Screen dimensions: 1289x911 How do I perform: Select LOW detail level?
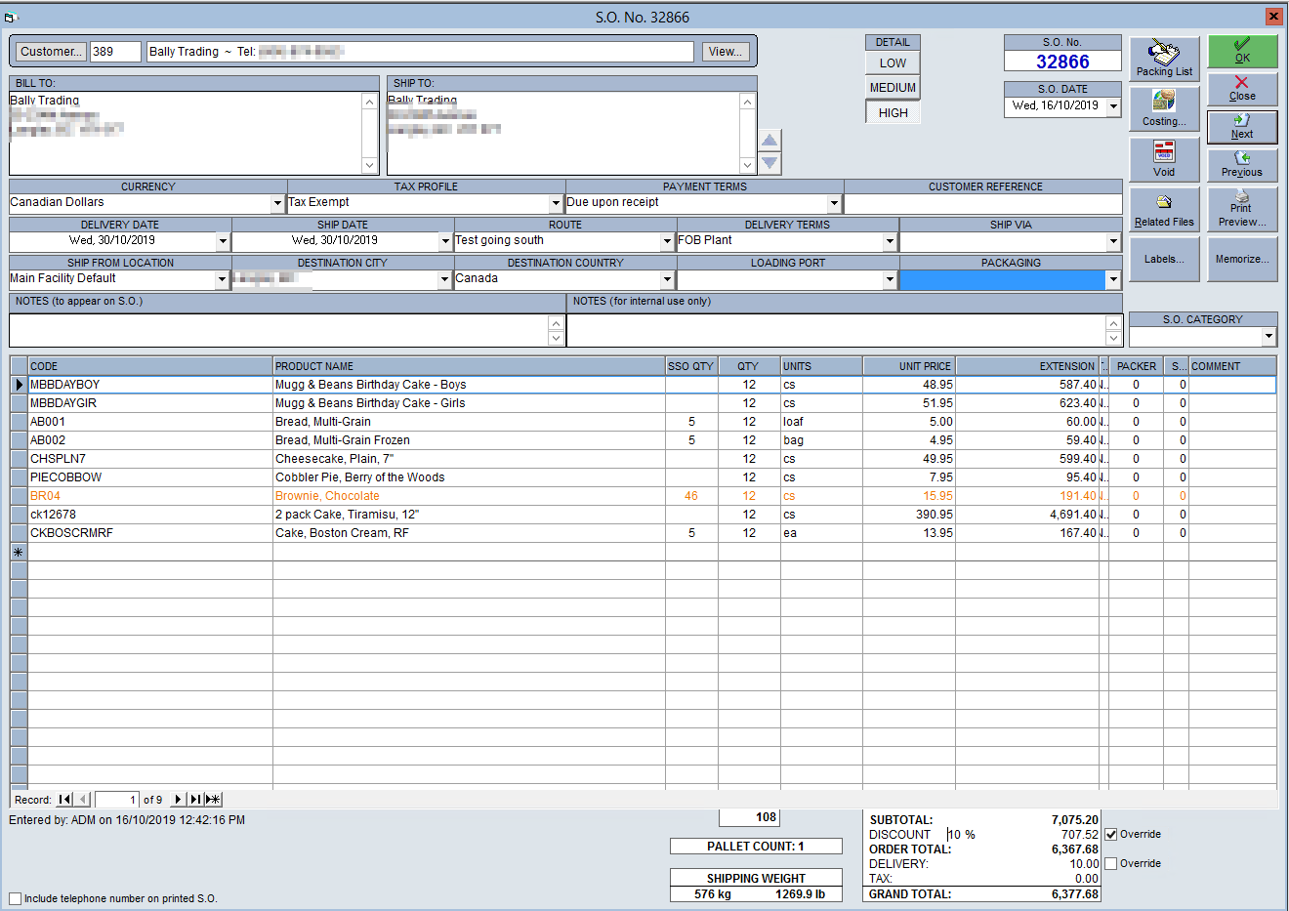pos(893,62)
